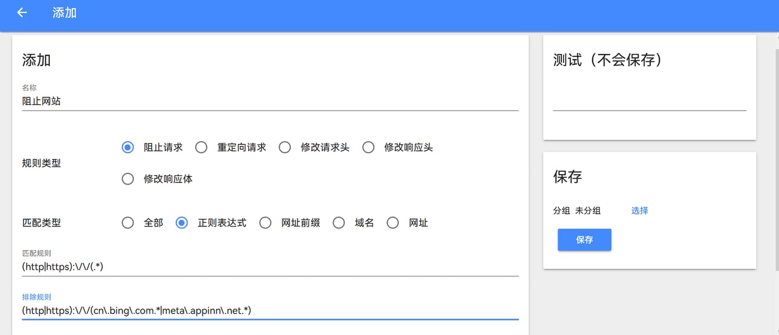This screenshot has width=779, height=335.
Task: Select 网址 as the match type
Action: pos(393,223)
